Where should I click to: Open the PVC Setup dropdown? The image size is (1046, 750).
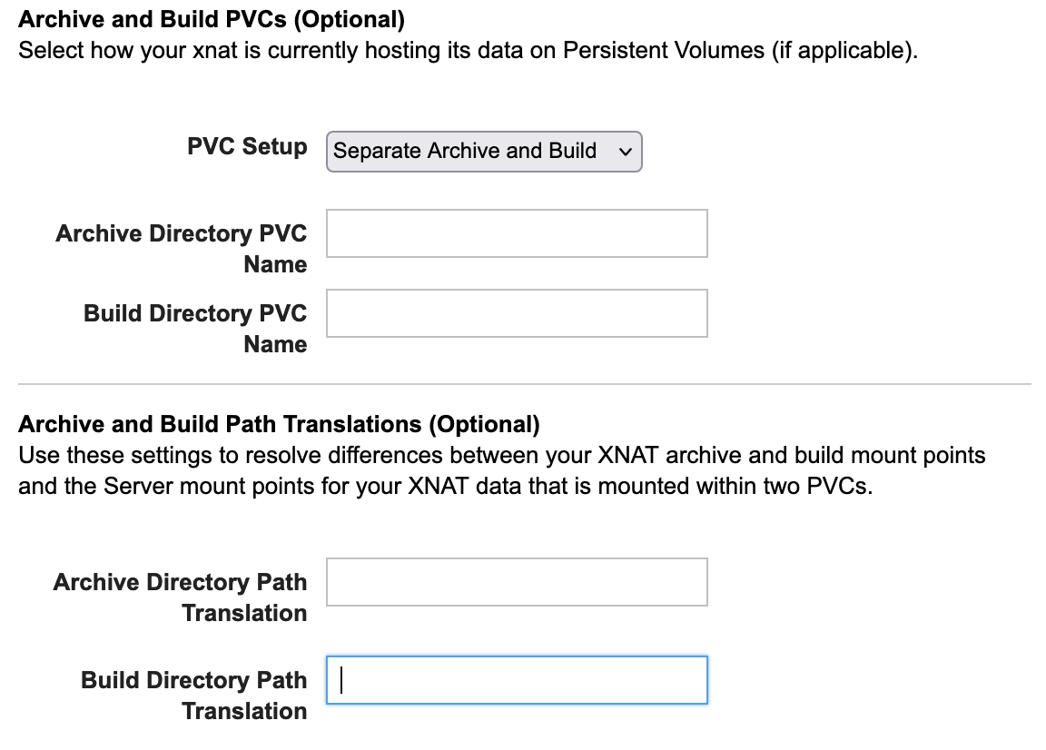pyautogui.click(x=483, y=152)
